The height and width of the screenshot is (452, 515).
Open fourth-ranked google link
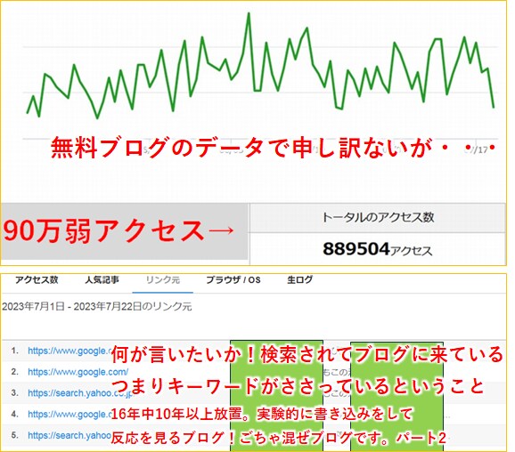69,414
